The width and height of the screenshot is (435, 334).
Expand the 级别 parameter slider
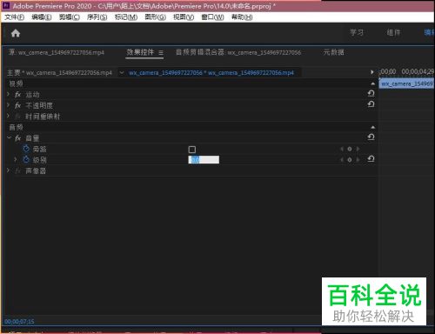(16, 159)
